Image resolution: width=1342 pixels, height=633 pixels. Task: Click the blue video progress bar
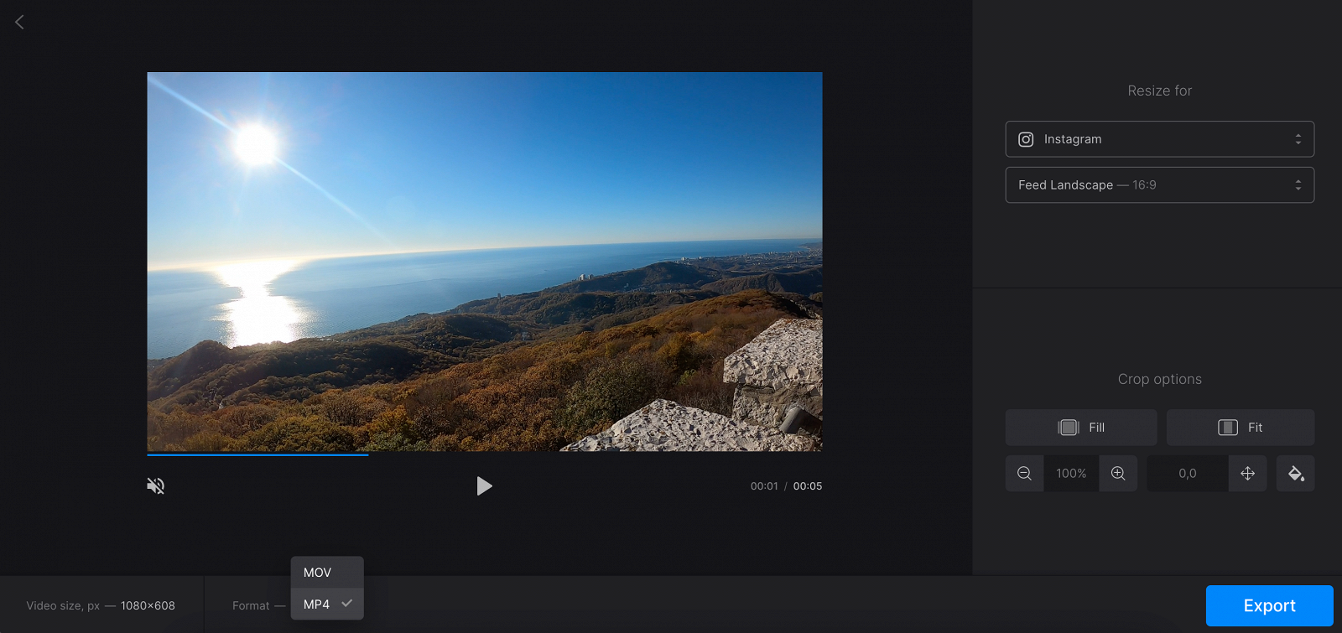tap(257, 454)
